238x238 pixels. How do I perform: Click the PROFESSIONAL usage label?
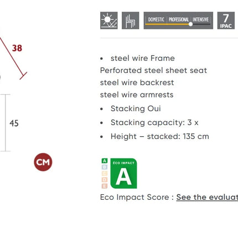coord(179,19)
